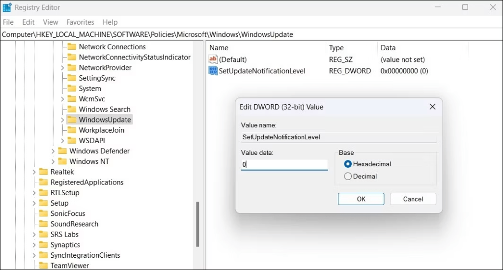The image size is (503, 270).
Task: Click the Value data input field
Action: 284,165
